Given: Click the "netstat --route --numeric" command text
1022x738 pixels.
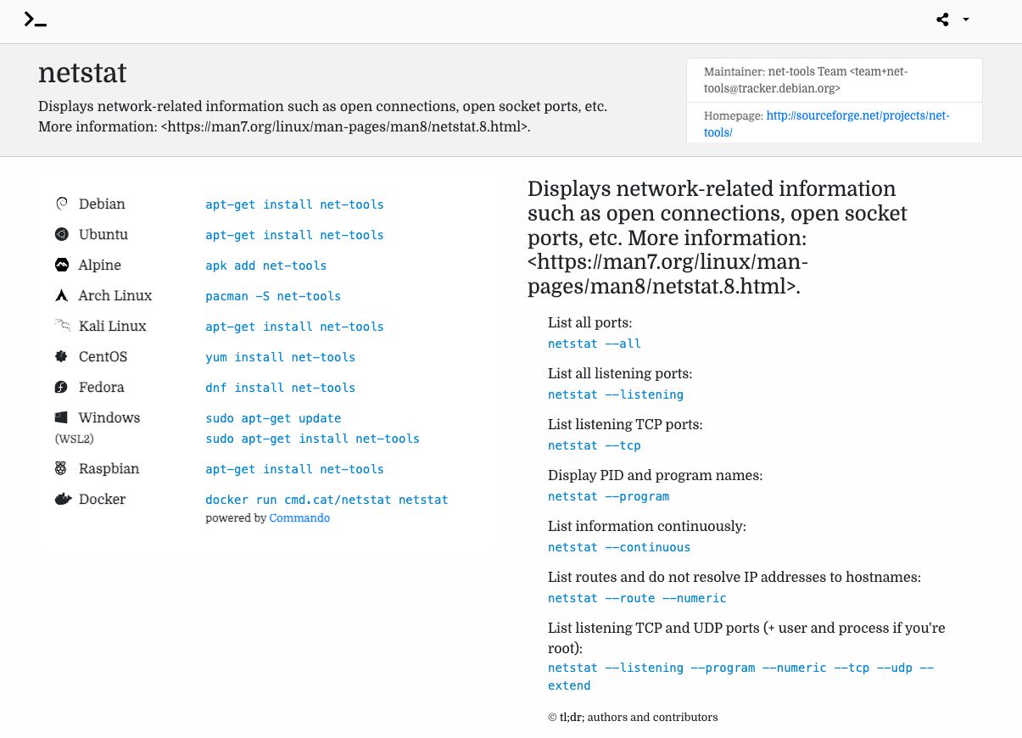Looking at the screenshot, I should (x=637, y=598).
